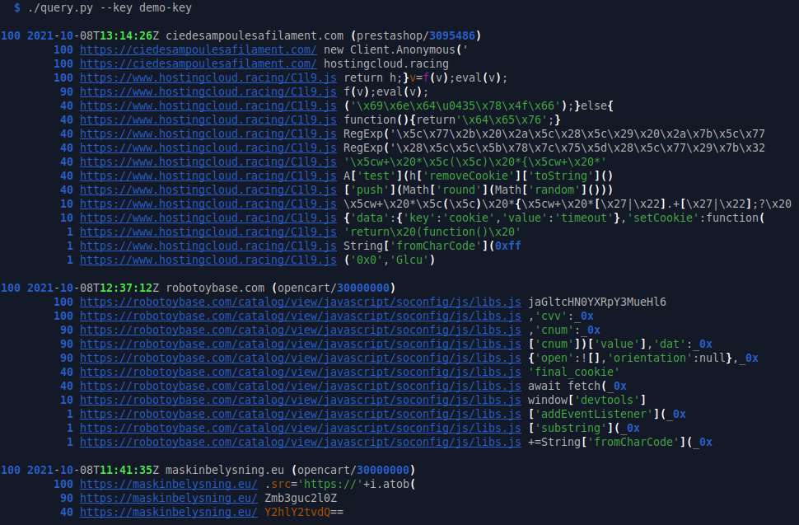Open libs.js link beside await fetch(_0x
Image resolution: width=799 pixels, height=525 pixels.
(300, 387)
